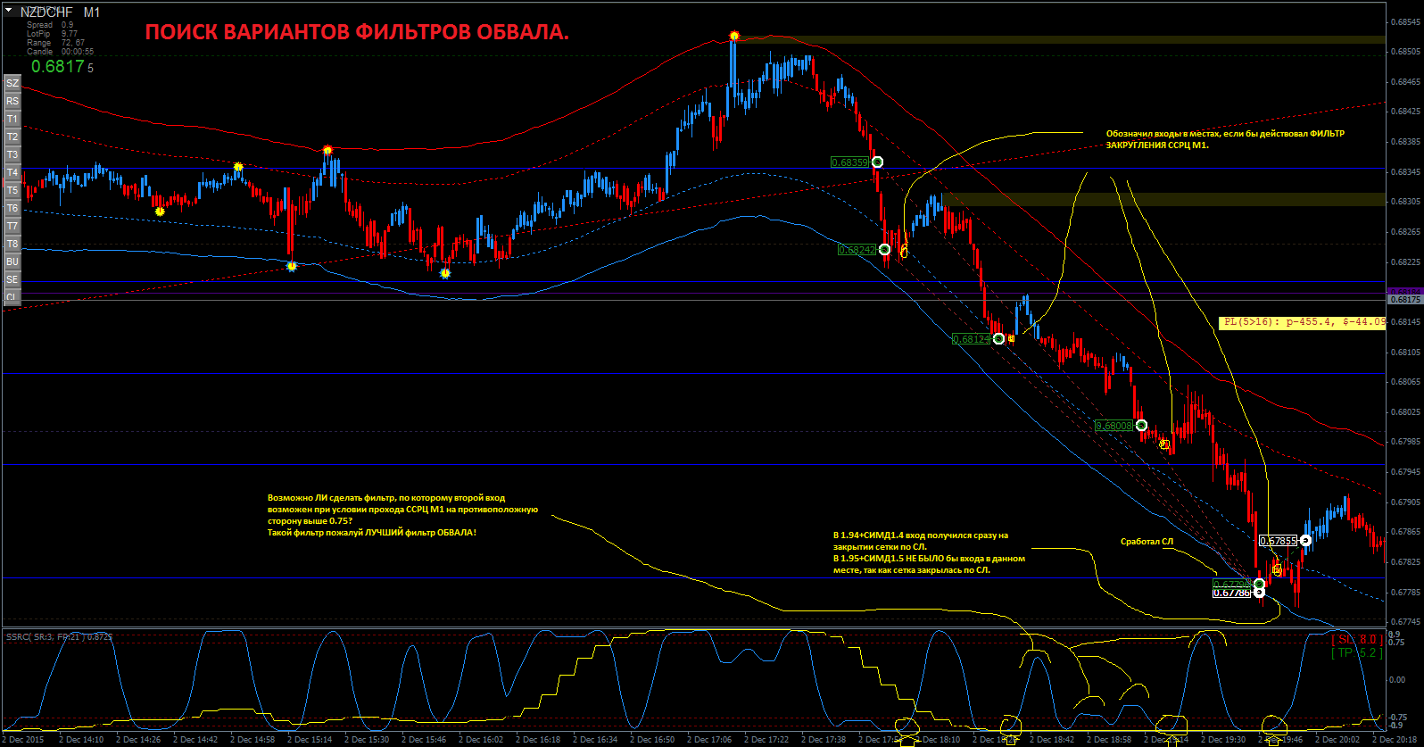Click the 'Сработал СЛ' annotation
1424x747 pixels.
click(x=1147, y=542)
